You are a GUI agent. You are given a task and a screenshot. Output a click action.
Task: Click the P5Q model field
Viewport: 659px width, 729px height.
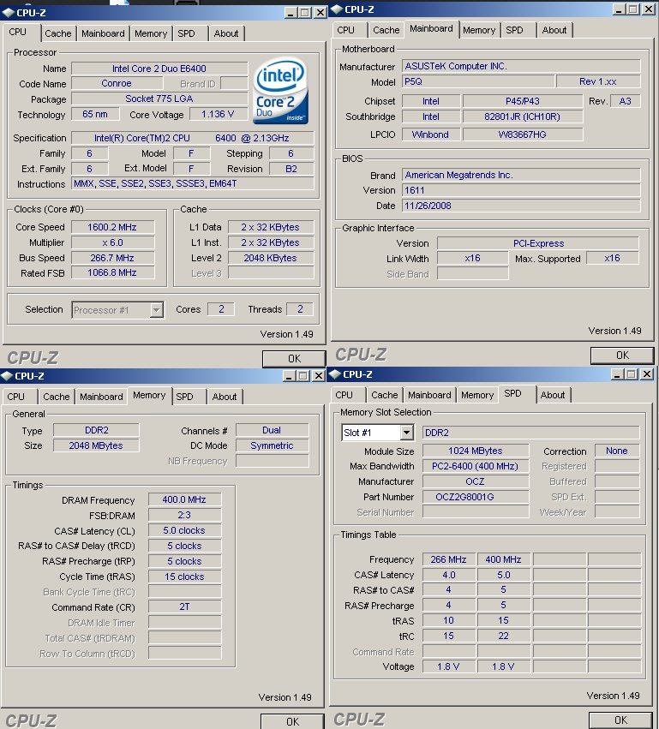pos(478,81)
